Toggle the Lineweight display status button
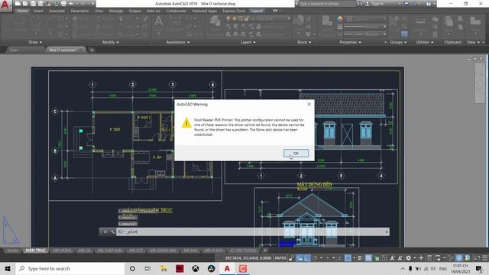Screen dimensions: 489x275 [360, 258]
